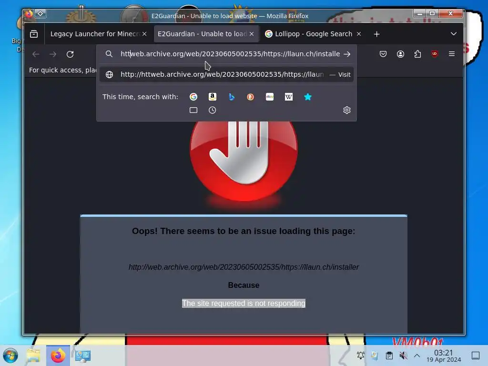Viewport: 488px width, 366px height.
Task: Search bookmarks via star icon
Action: [308, 97]
